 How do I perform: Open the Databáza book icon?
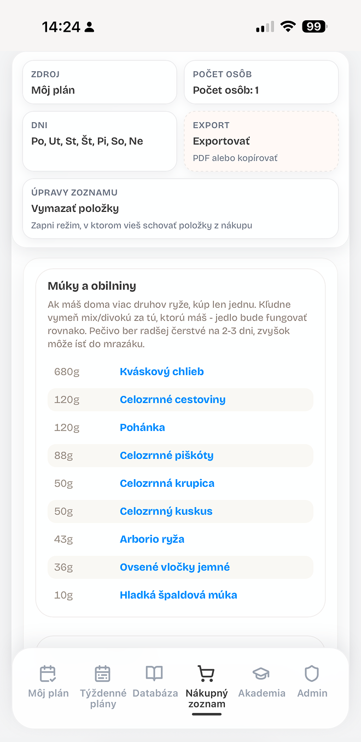(x=154, y=674)
